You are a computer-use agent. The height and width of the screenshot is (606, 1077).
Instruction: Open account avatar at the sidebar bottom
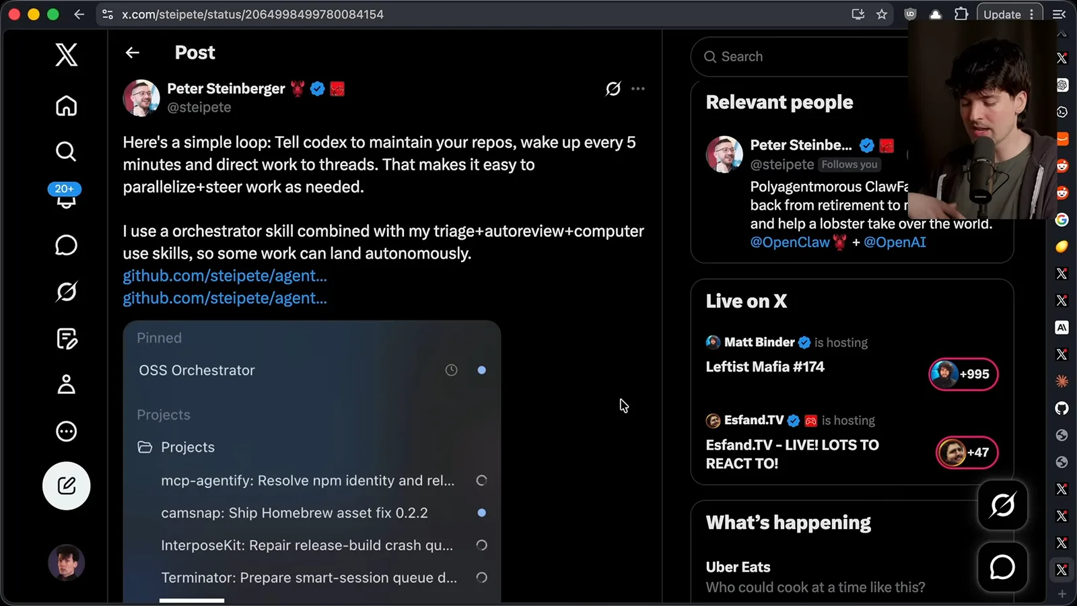pyautogui.click(x=66, y=562)
